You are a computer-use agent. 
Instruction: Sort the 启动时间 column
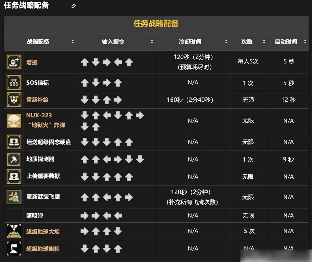tap(305, 42)
